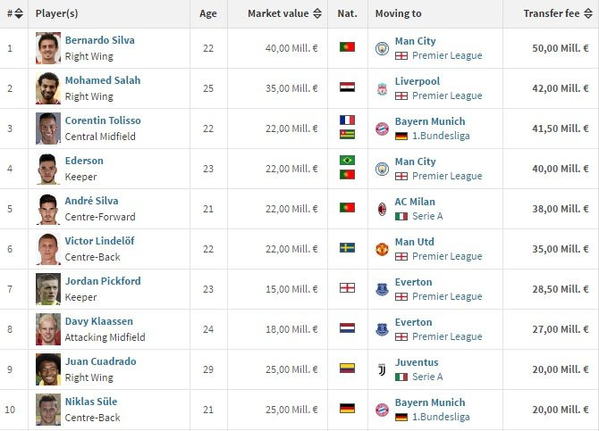Image resolution: width=599 pixels, height=431 pixels.
Task: Click Man City club crest in Bernardo Silva row
Action: [x=382, y=47]
